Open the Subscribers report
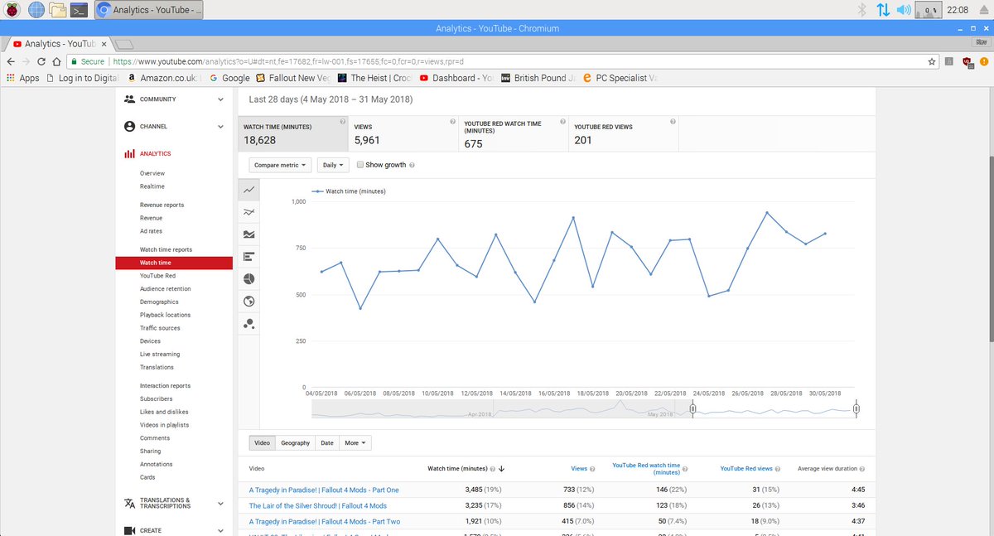Image resolution: width=994 pixels, height=536 pixels. tap(157, 398)
